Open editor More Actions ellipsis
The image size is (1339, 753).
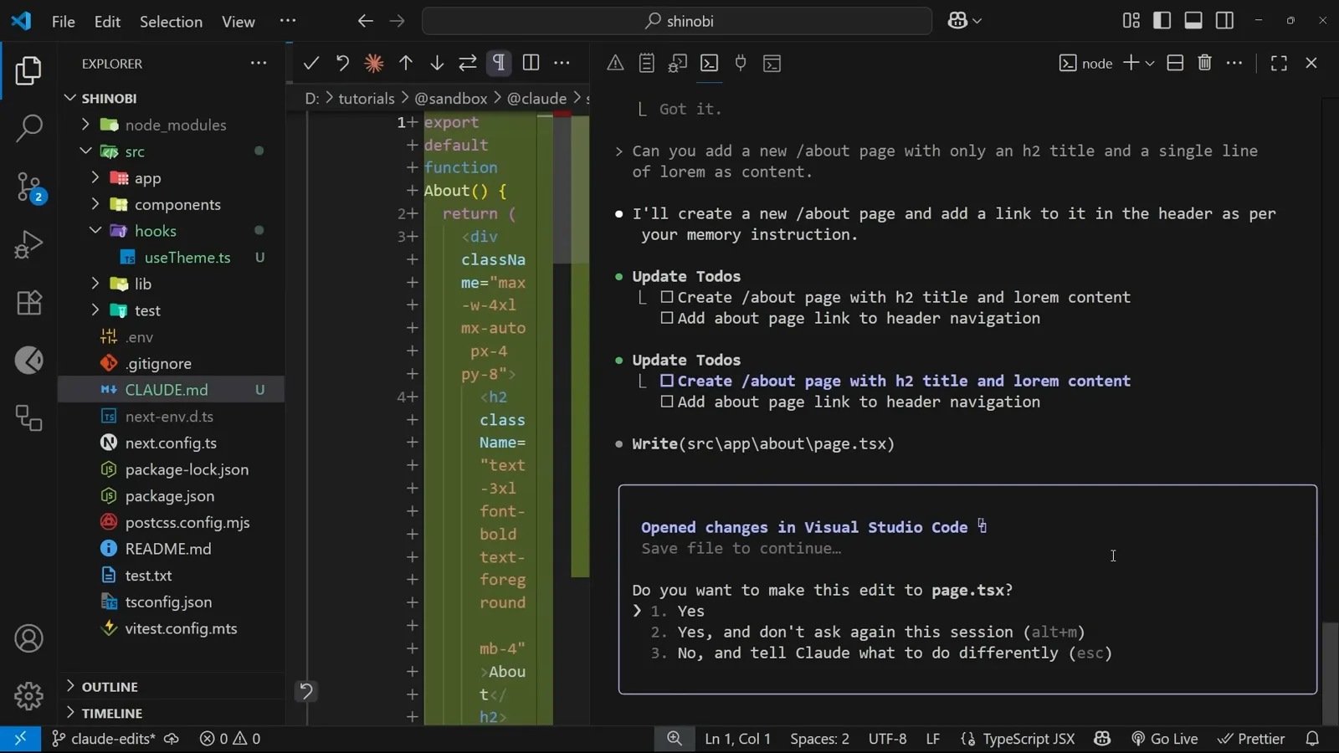(562, 63)
